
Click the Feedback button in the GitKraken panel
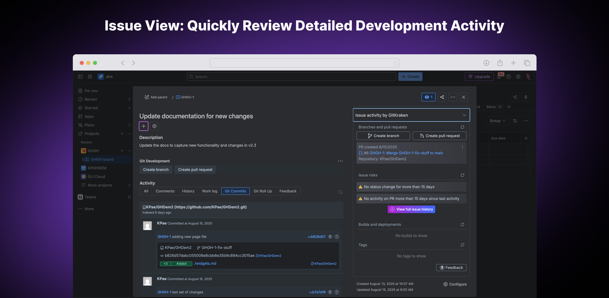pos(451,268)
